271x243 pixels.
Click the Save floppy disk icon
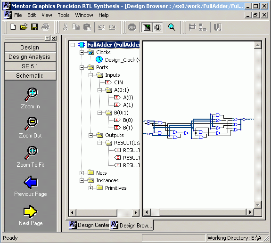[34, 27]
